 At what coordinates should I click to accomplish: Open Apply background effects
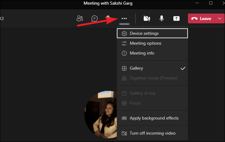pyautogui.click(x=152, y=118)
